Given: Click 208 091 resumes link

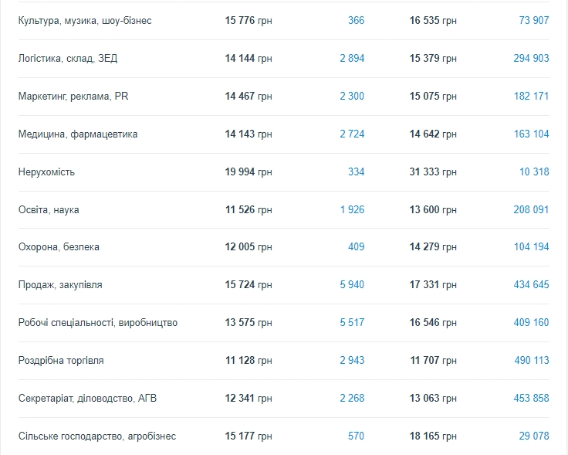Looking at the screenshot, I should 531,209.
